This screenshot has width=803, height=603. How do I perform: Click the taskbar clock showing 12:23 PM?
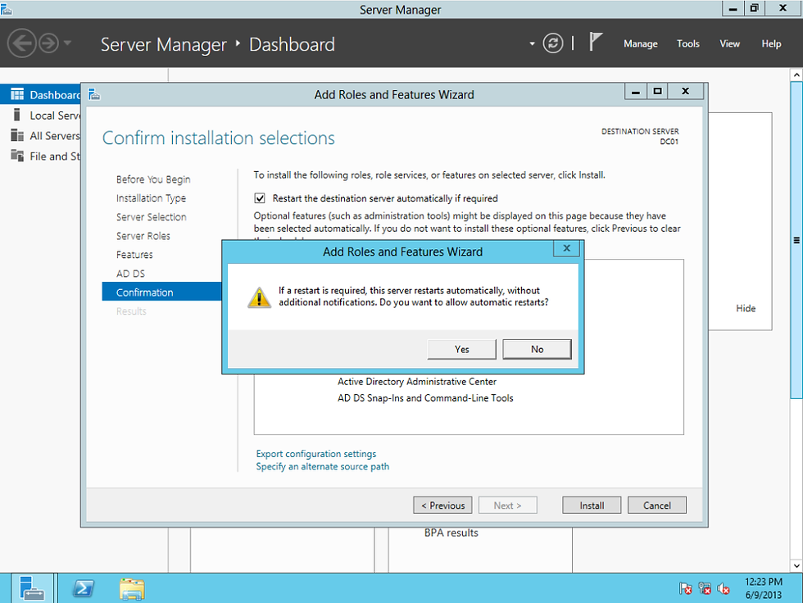coord(763,588)
